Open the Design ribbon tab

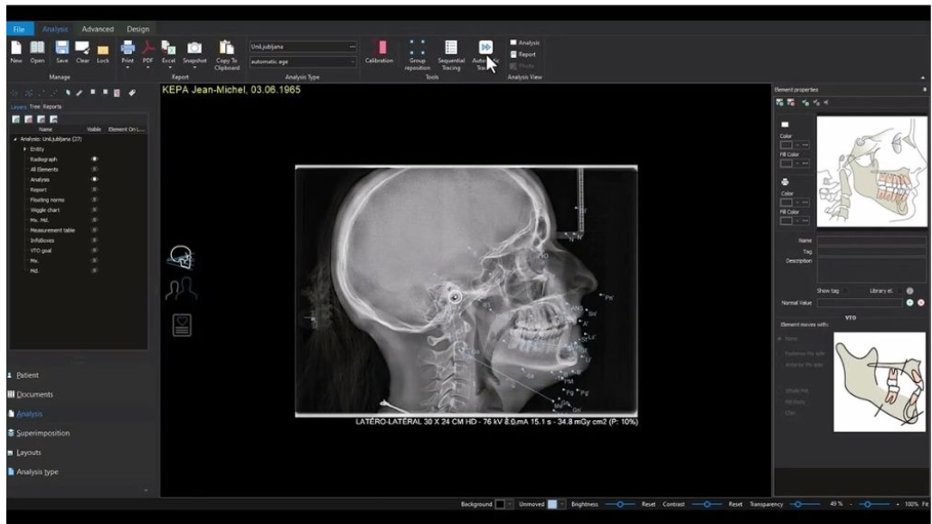click(137, 29)
